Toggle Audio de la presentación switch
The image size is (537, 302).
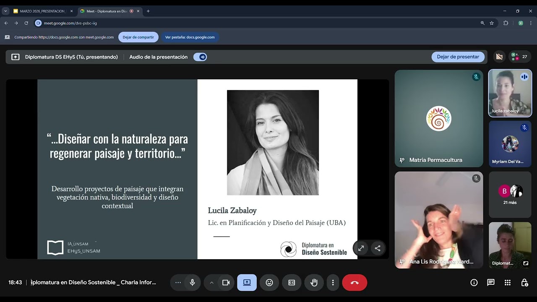click(x=200, y=57)
